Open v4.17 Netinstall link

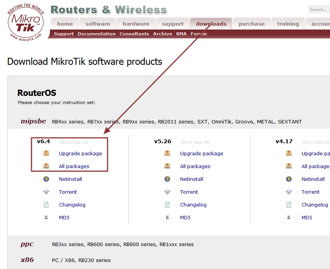point(313,179)
